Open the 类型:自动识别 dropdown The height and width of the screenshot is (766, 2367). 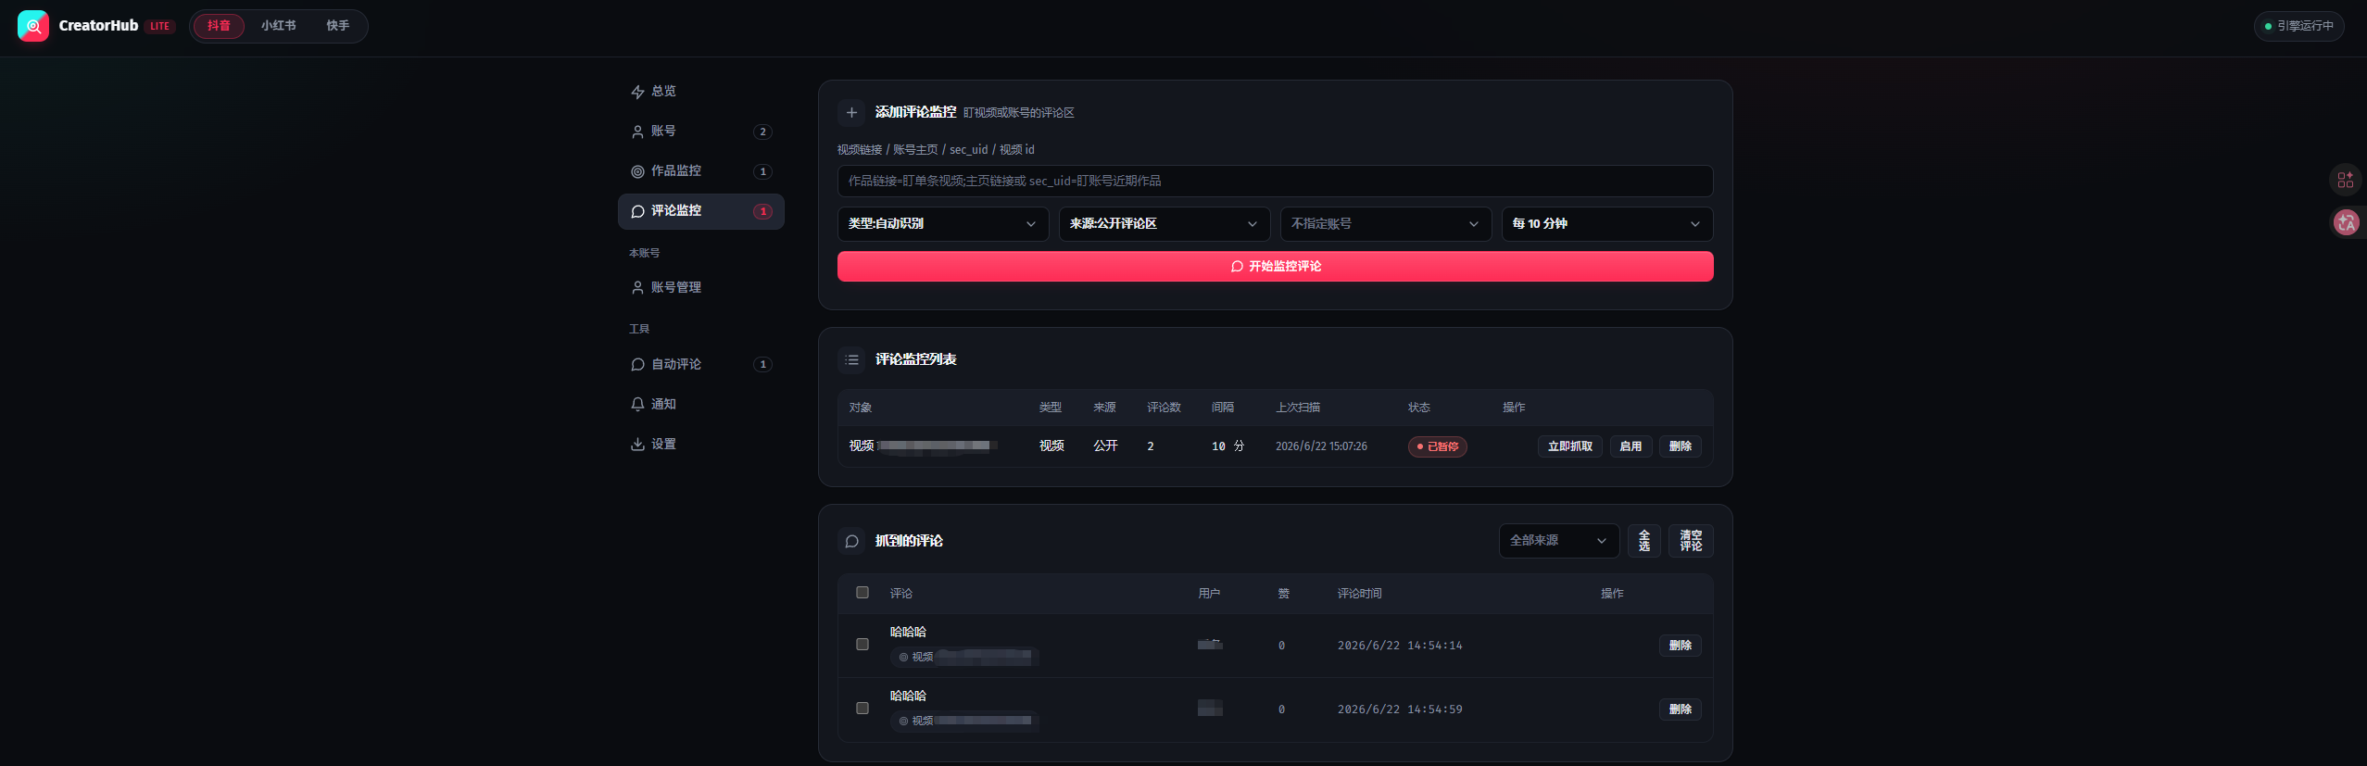pyautogui.click(x=942, y=224)
